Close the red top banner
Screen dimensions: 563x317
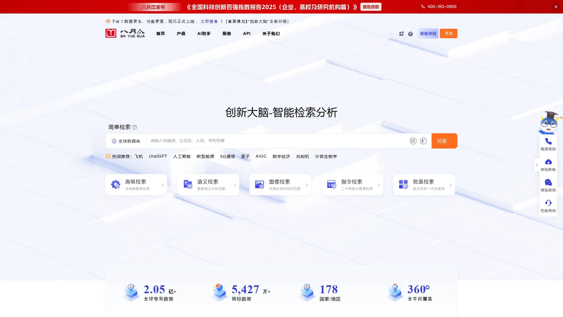point(556,7)
